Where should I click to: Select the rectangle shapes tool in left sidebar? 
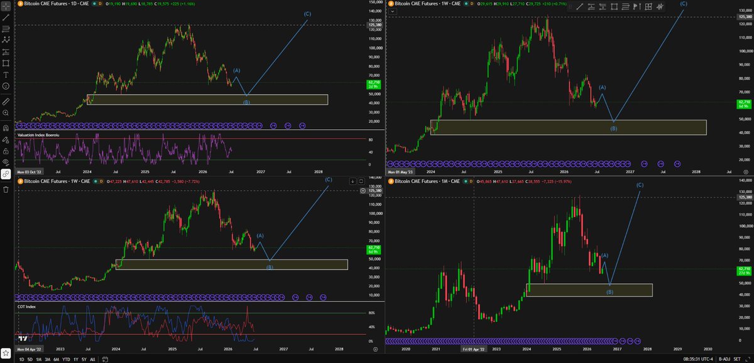click(6, 63)
